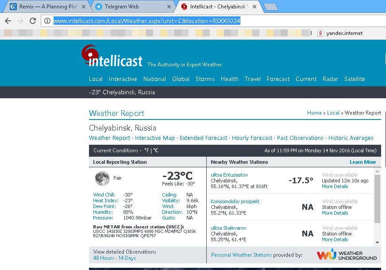386x270 pixels.
Task: Click the -17.5° station temperature
Action: click(301, 181)
